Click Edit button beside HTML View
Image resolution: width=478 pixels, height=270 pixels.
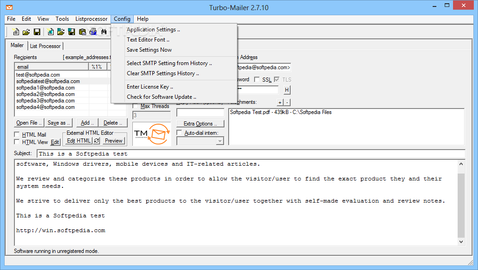[55, 142]
